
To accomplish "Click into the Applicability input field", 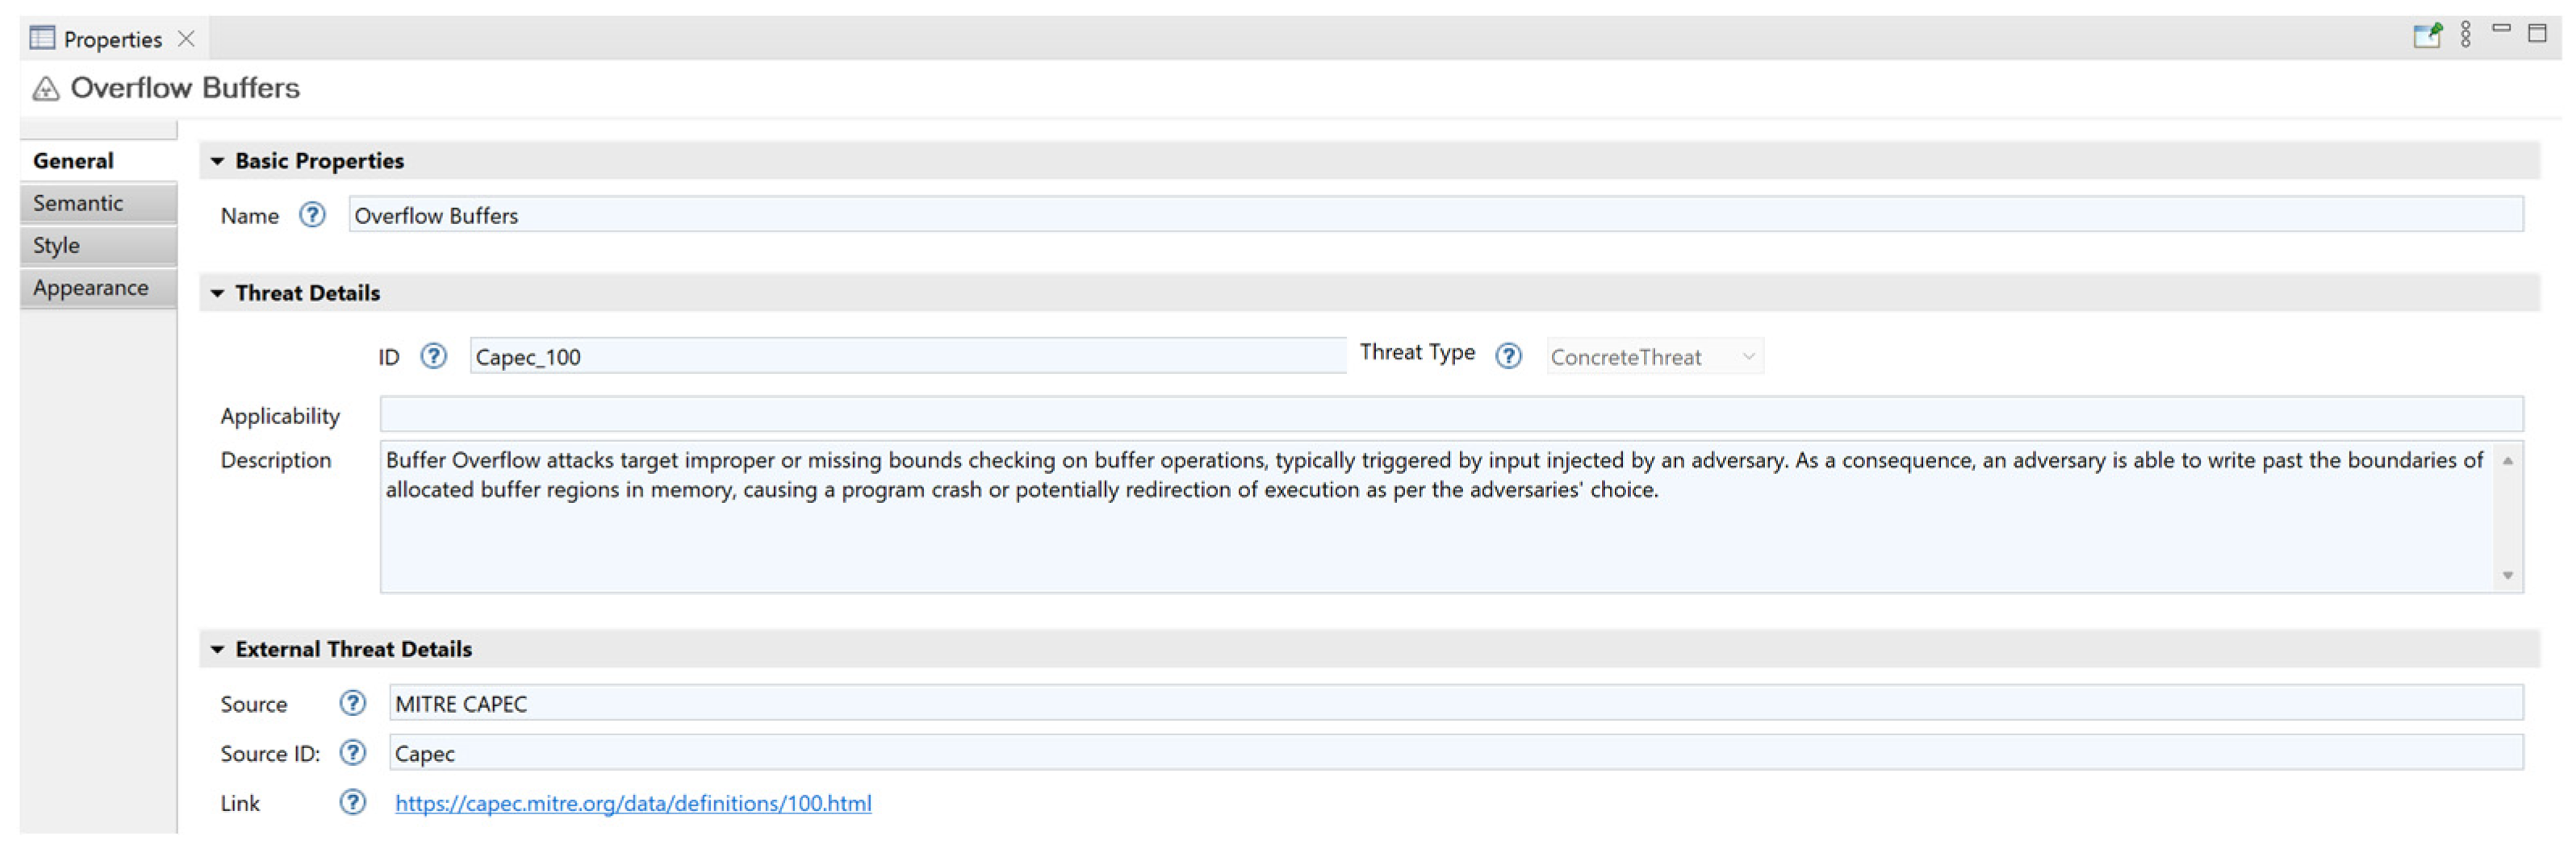I will (x=1450, y=414).
